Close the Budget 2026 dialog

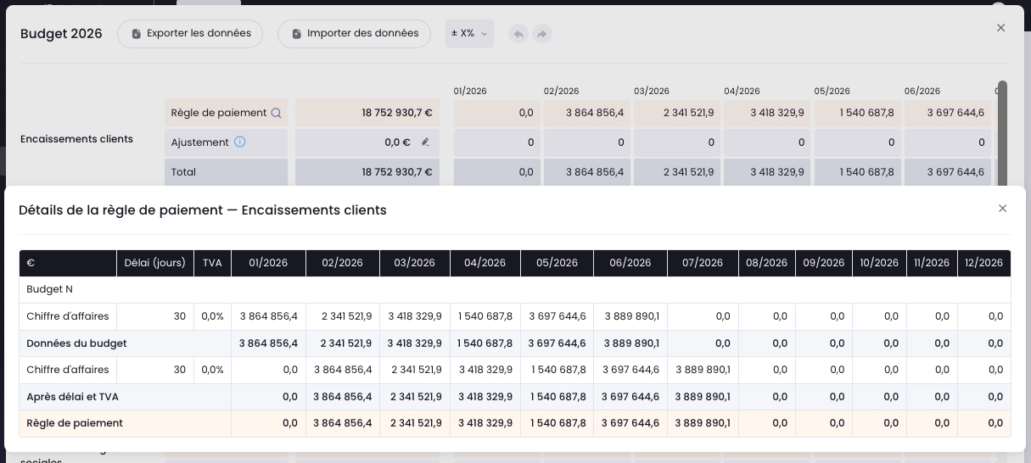[1000, 28]
